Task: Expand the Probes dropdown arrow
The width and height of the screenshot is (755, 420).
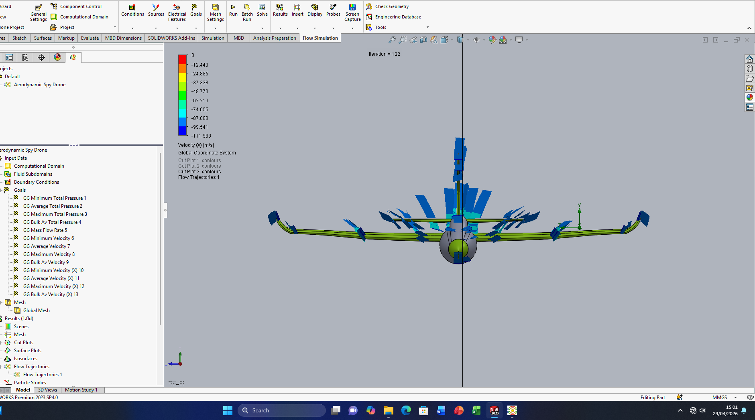Action: [x=333, y=28]
